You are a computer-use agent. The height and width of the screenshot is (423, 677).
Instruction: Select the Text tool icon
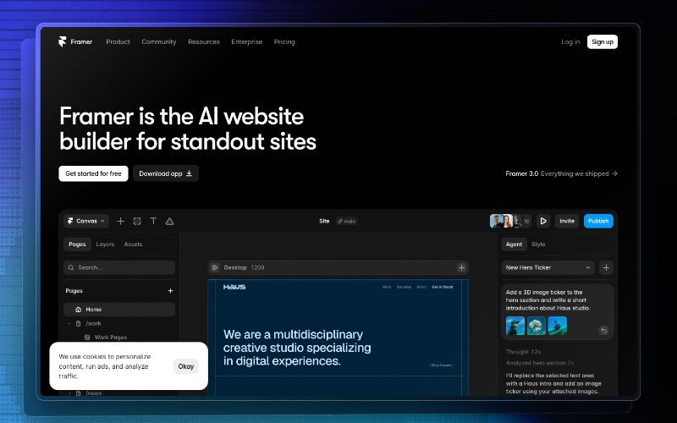(153, 221)
